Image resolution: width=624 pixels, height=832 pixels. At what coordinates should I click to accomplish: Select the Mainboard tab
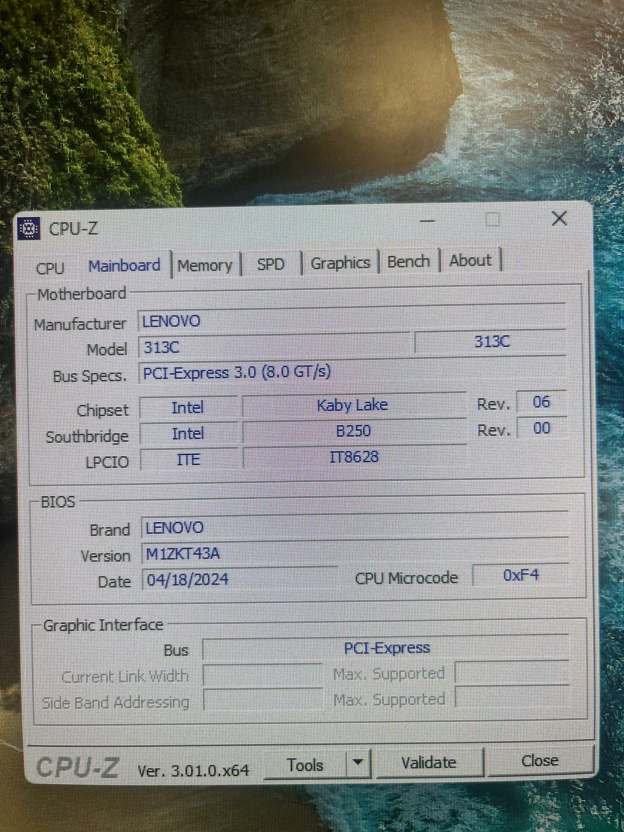[124, 265]
